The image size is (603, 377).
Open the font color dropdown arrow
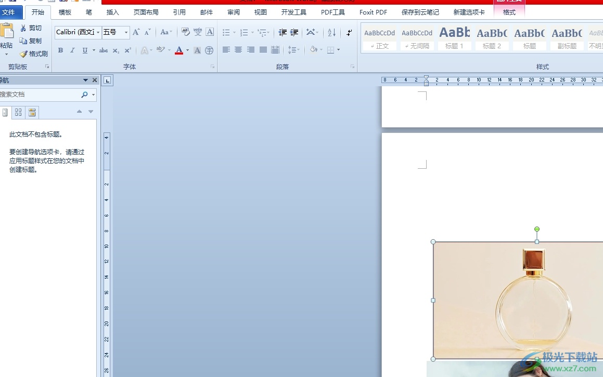(188, 50)
